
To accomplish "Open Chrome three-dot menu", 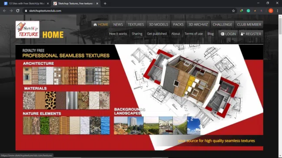I will [x=278, y=11].
